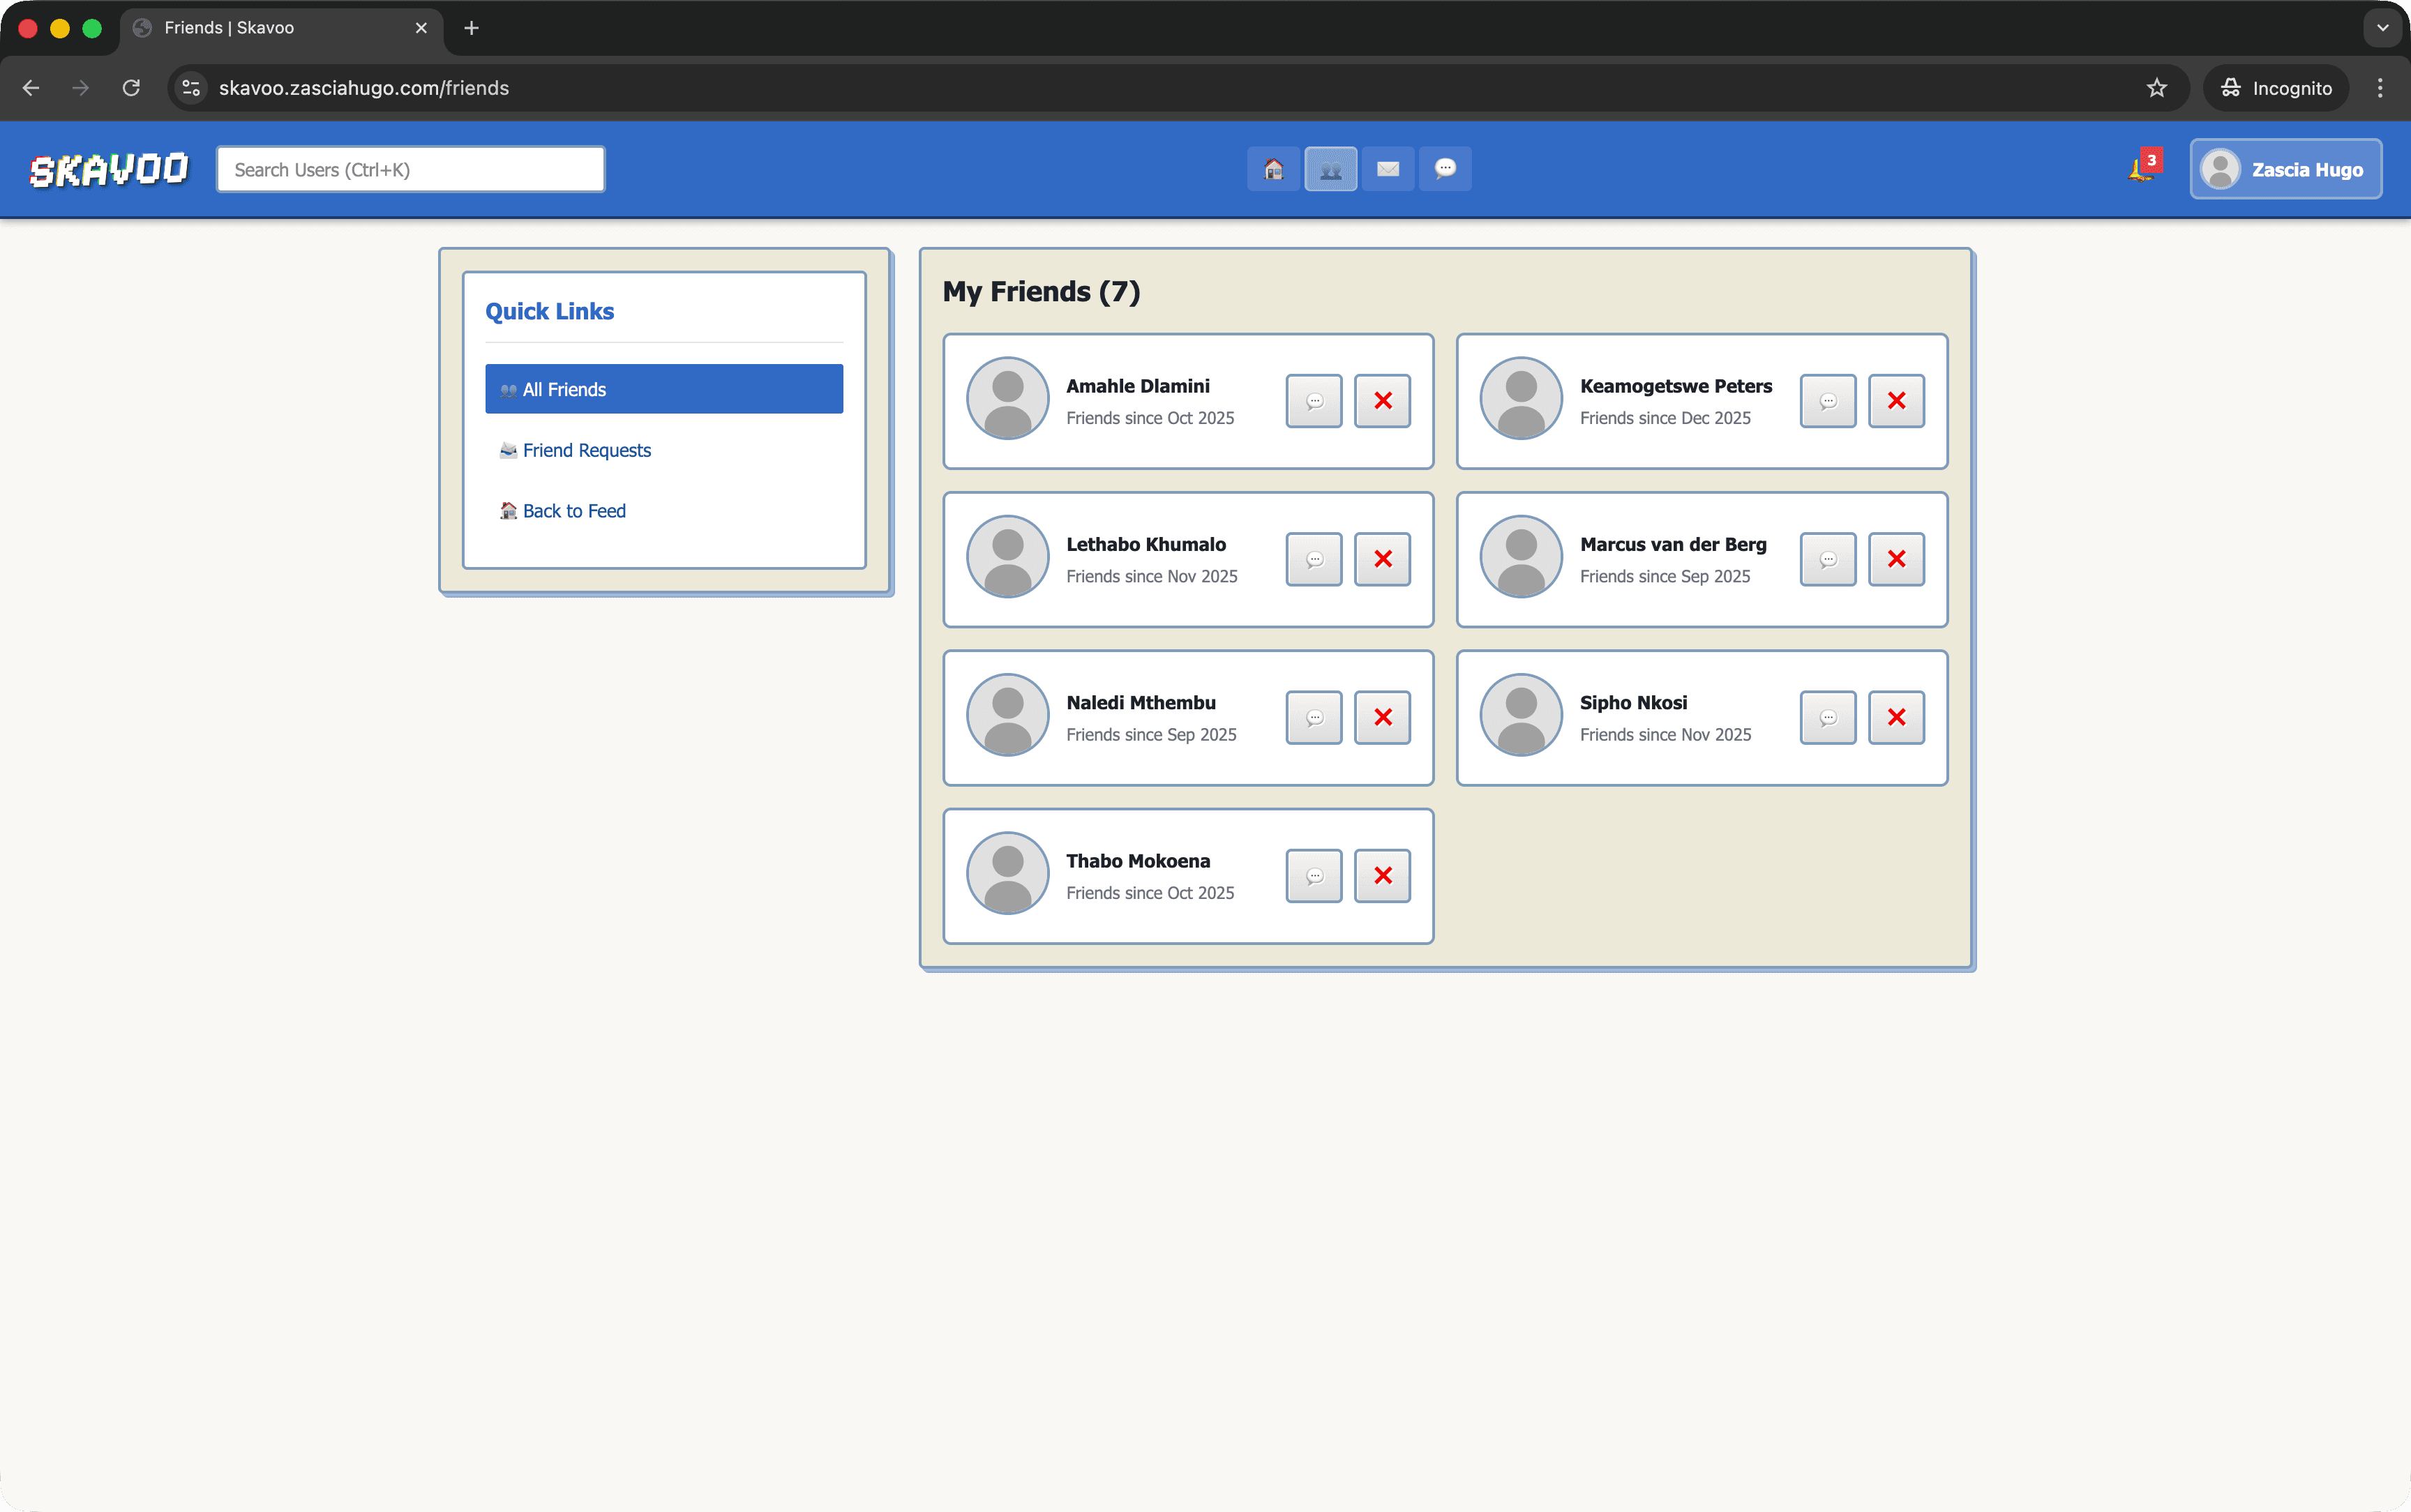The image size is (2411, 1512).
Task: Open Chrome three-dot menu
Action: pyautogui.click(x=2379, y=88)
